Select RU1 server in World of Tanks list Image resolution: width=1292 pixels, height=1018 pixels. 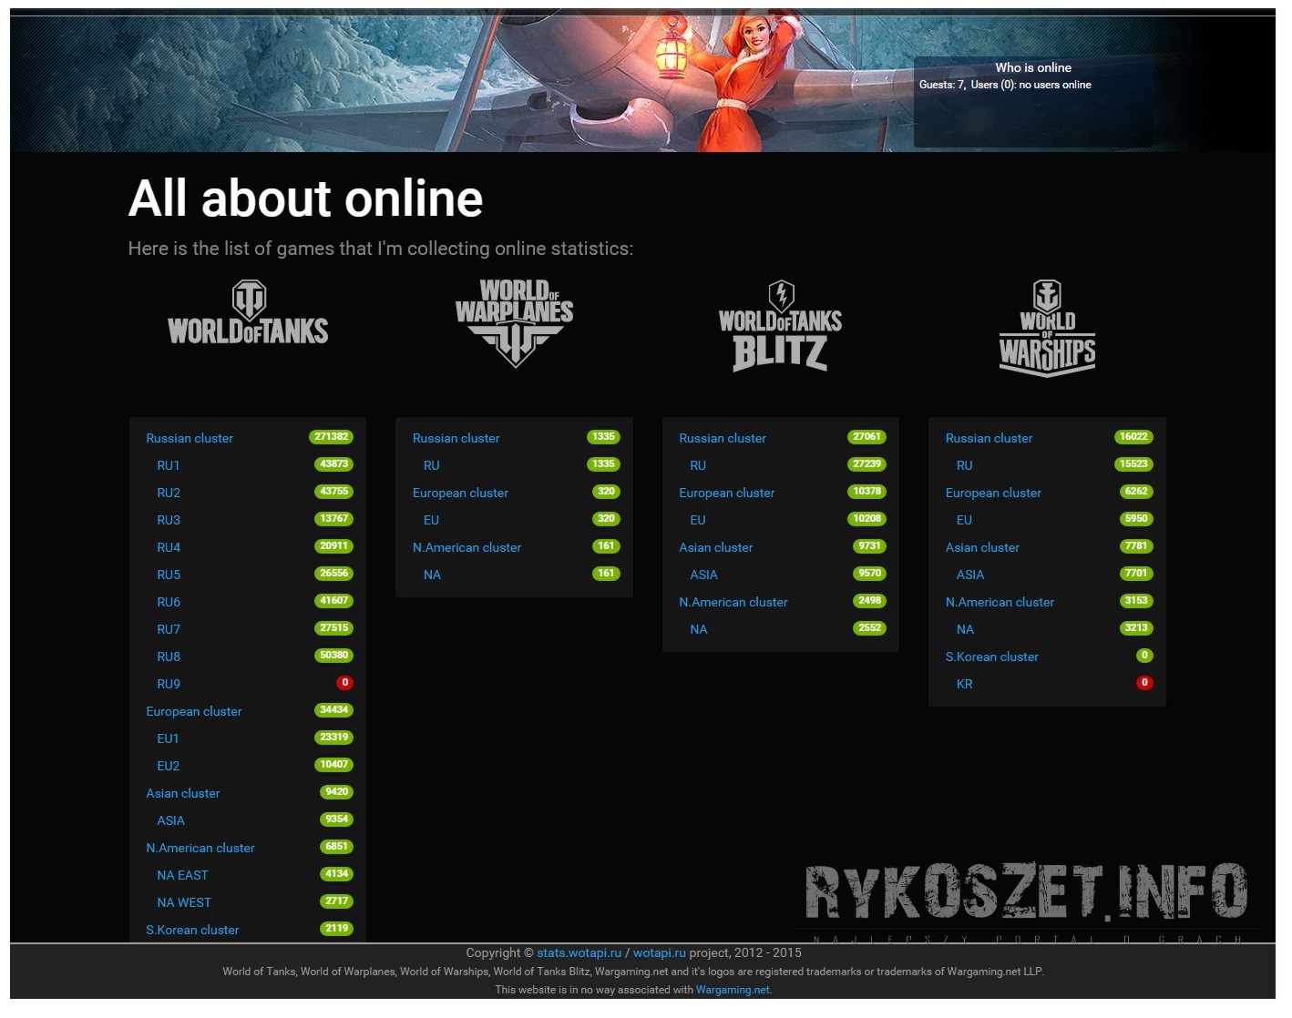click(169, 465)
